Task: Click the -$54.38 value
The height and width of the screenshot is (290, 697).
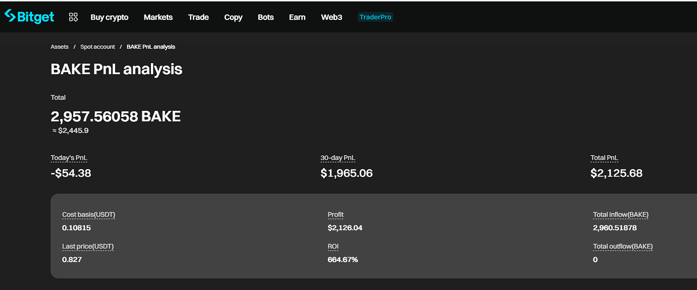Action: (x=71, y=173)
